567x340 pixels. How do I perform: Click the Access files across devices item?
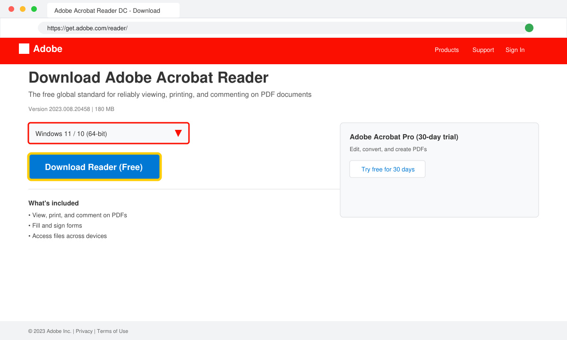(x=68, y=236)
